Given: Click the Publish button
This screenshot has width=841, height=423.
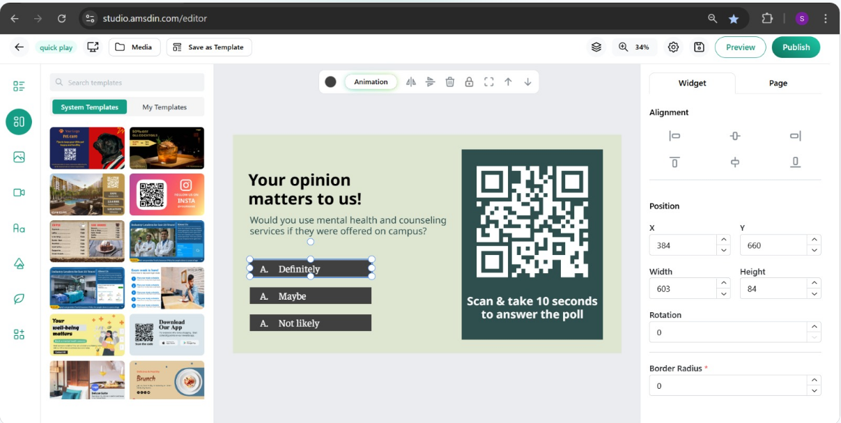Looking at the screenshot, I should tap(796, 47).
